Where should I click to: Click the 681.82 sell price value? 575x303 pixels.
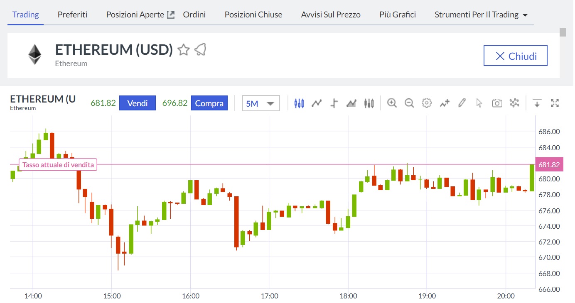pos(103,103)
